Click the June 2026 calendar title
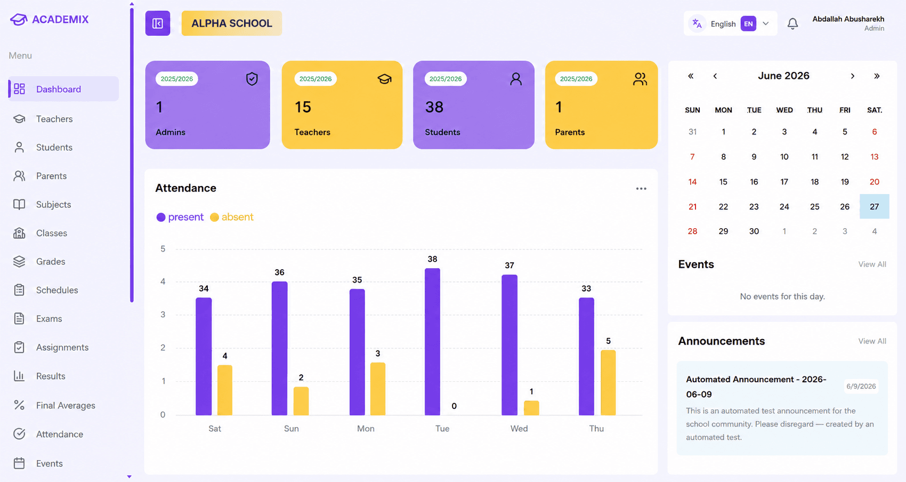The width and height of the screenshot is (906, 482). pos(783,76)
